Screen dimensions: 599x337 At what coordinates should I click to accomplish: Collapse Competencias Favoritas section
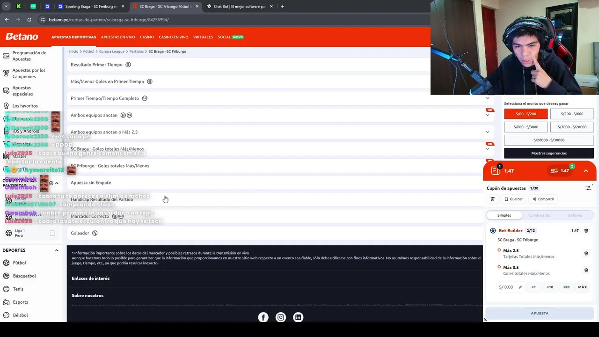[57, 183]
